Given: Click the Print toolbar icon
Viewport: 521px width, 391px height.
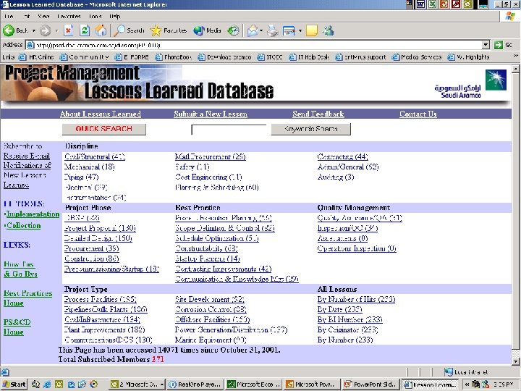Looking at the screenshot, I should click(x=273, y=31).
